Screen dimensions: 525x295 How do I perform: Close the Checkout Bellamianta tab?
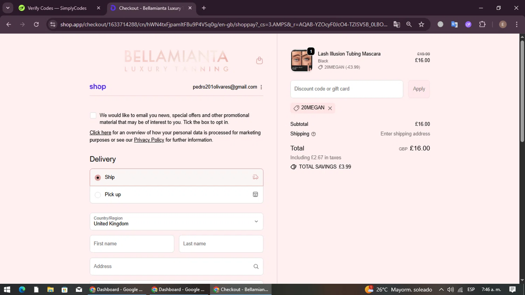[190, 8]
